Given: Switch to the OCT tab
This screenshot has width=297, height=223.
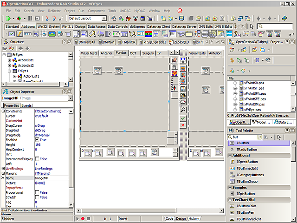Looking at the screenshot, I should [x=133, y=53].
